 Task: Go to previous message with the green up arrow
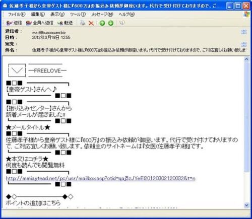102,23
